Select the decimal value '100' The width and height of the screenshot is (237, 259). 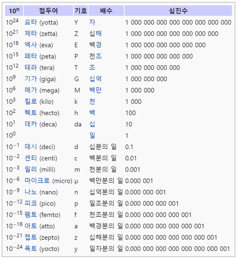tap(131, 113)
